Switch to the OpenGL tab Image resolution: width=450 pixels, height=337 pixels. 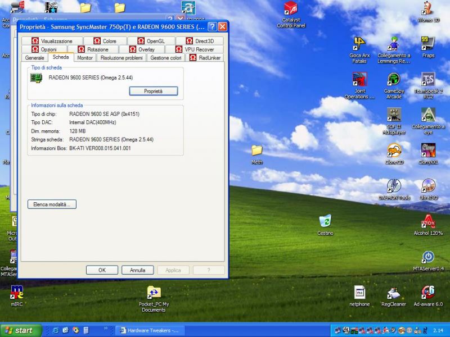pos(151,41)
